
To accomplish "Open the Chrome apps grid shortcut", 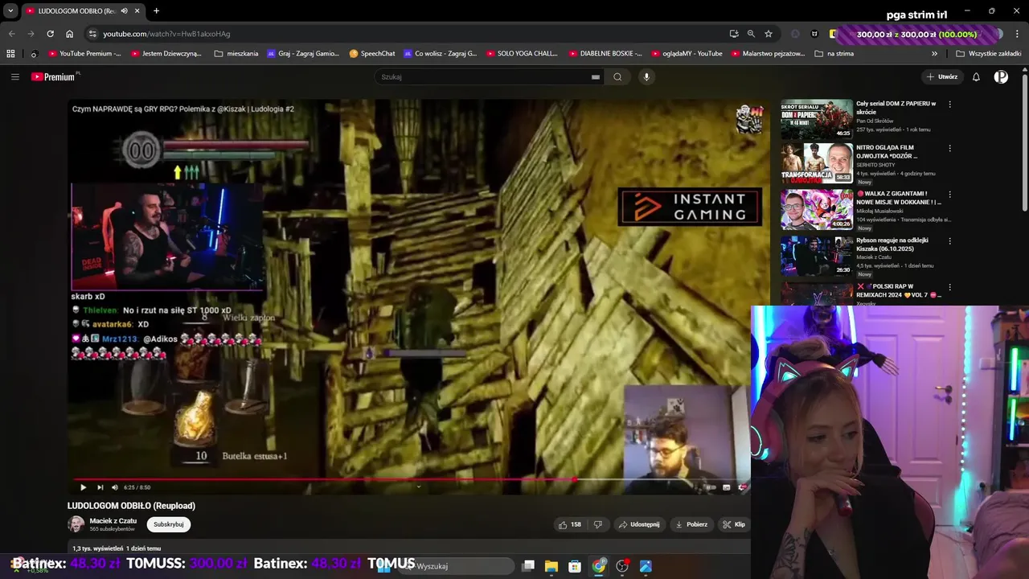I will [x=10, y=54].
